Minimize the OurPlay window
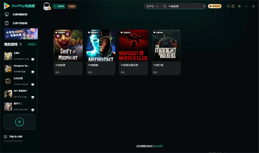 pyautogui.click(x=246, y=6)
